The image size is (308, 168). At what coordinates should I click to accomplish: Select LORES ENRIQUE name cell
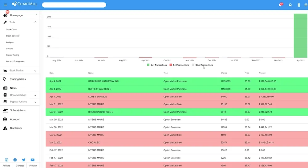[97, 97]
